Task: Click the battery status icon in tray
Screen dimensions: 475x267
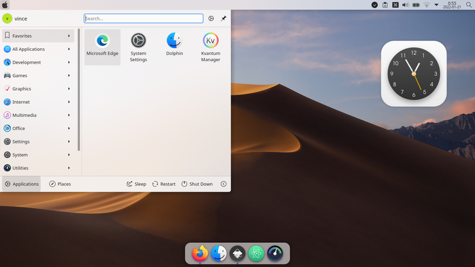Action: [x=416, y=5]
